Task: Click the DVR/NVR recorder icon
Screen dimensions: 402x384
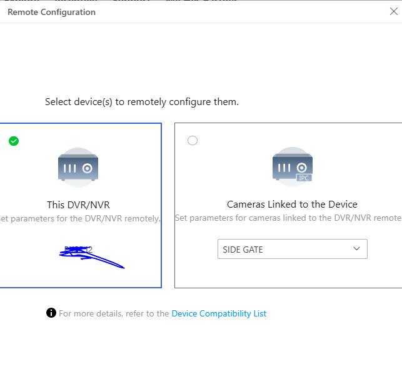Action: [78, 168]
